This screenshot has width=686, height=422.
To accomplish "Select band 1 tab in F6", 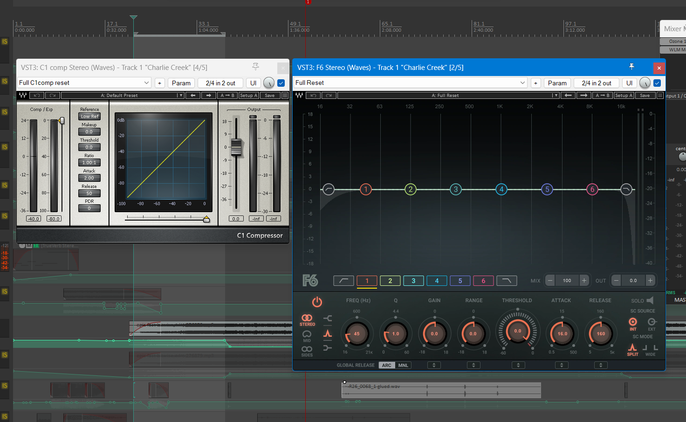I will (367, 281).
